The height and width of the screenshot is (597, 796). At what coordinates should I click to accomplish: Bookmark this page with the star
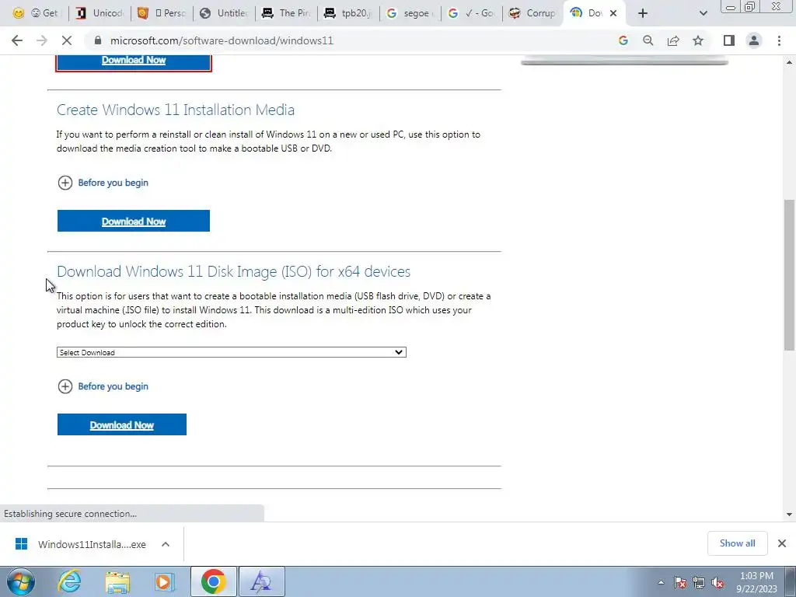[x=698, y=40]
